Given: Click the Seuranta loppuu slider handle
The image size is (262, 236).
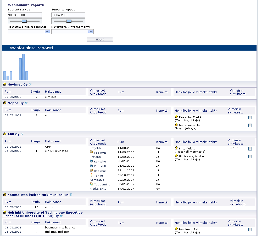Looking at the screenshot, I should point(69,21).
